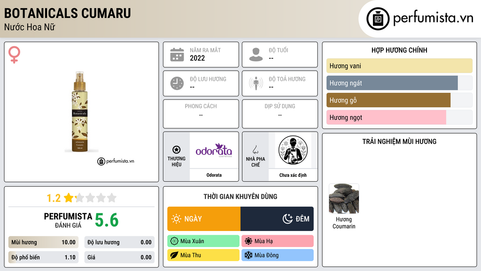Click the Hương gỗ accord bar
This screenshot has height=271, width=481.
[x=399, y=100]
